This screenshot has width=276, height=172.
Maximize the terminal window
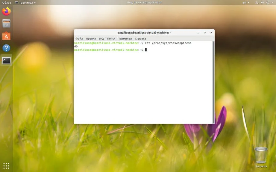pyautogui.click(x=205, y=33)
